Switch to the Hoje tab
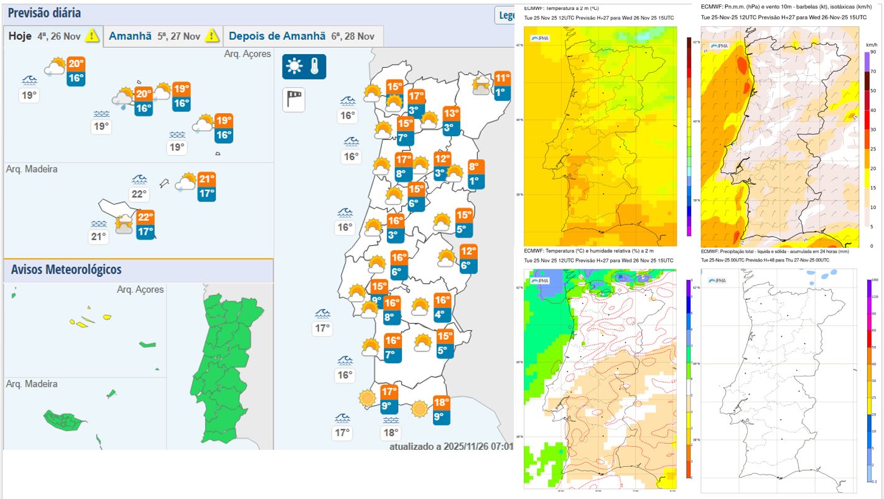This screenshot has height=499, width=884. tap(54, 36)
